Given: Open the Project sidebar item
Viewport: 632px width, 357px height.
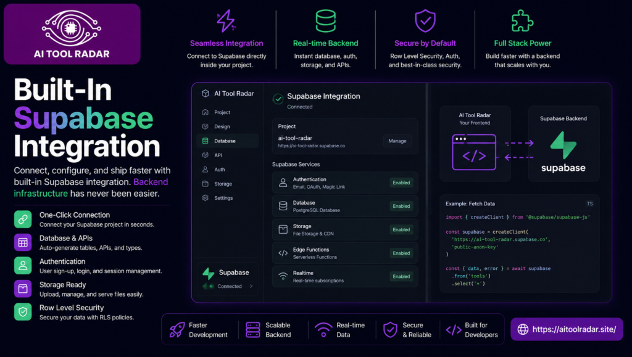Looking at the screenshot, I should (228, 112).
